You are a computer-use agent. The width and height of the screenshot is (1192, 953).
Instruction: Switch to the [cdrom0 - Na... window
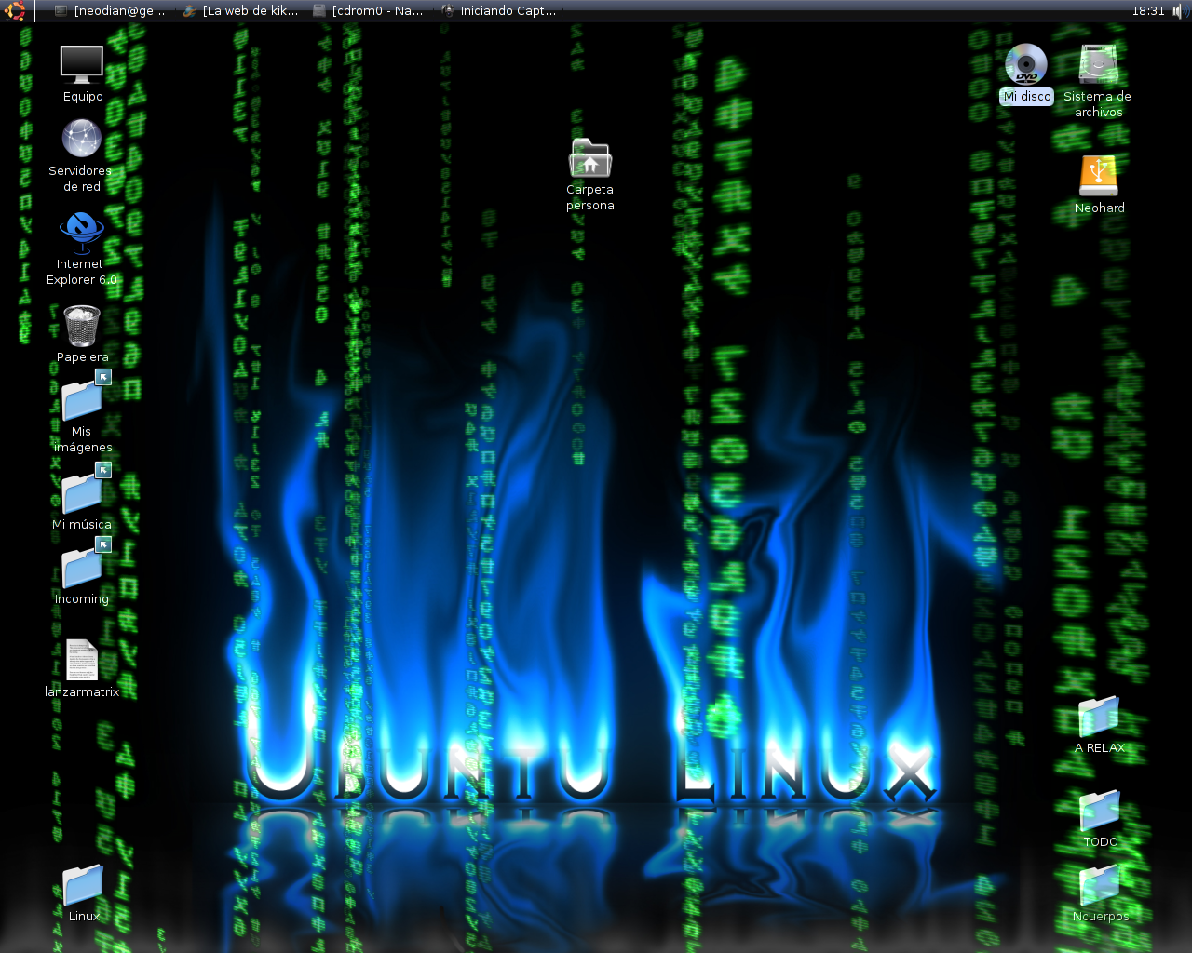[x=369, y=10]
